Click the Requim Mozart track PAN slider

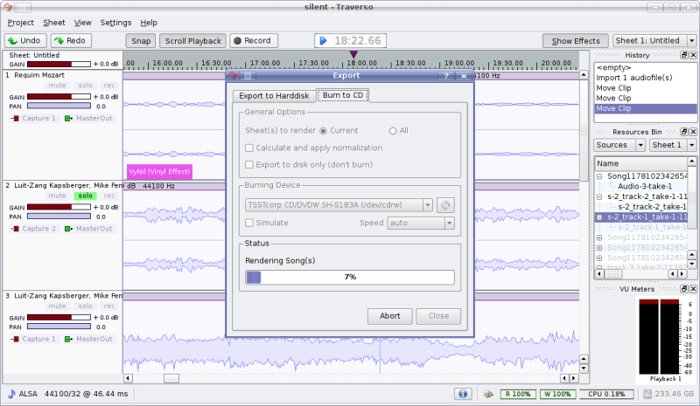tap(59, 106)
